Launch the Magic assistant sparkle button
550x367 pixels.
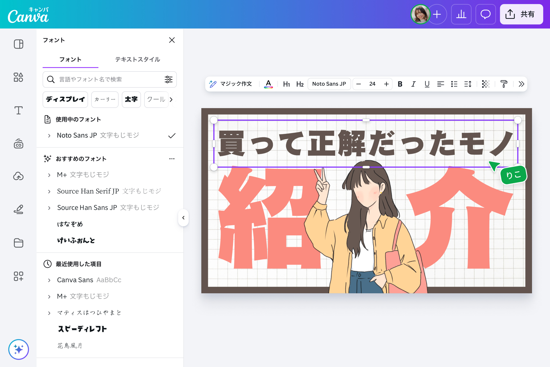click(19, 350)
